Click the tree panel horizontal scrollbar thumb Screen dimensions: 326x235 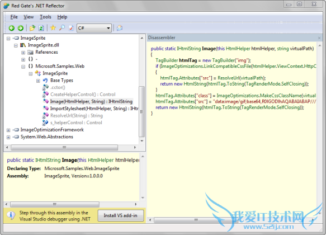coord(64,148)
